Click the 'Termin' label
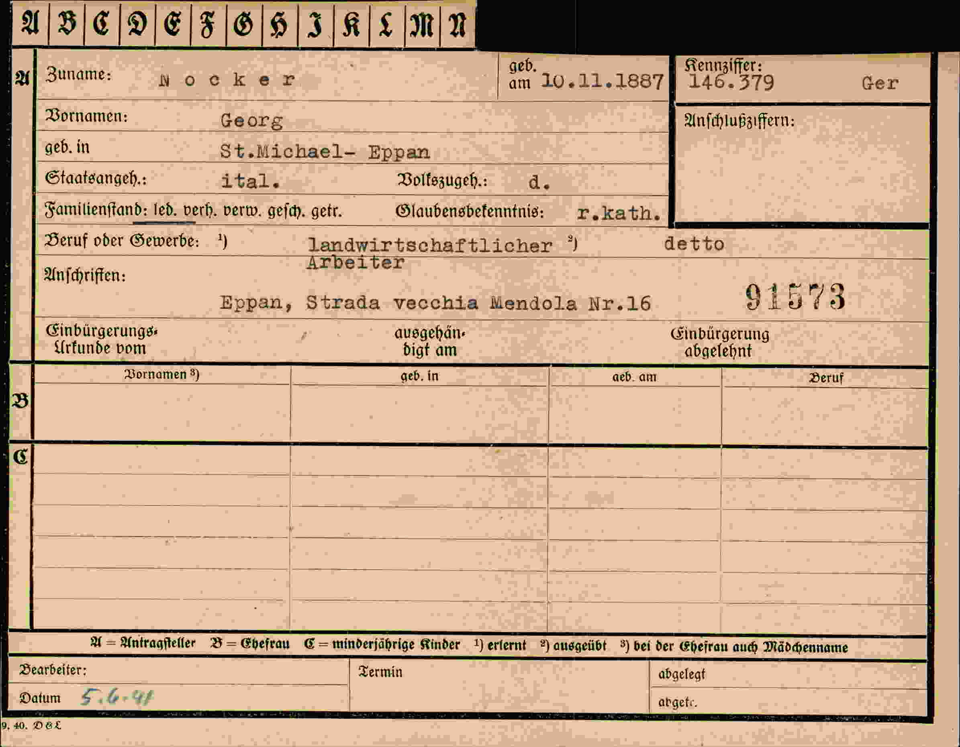Viewport: 960px width, 747px height. pos(380,672)
